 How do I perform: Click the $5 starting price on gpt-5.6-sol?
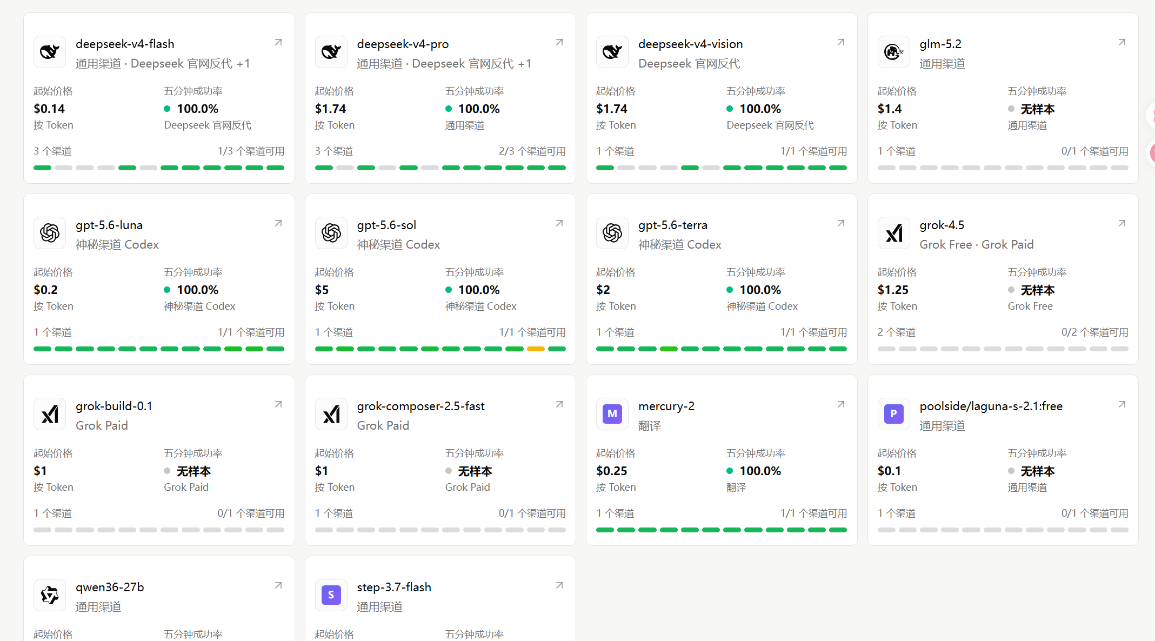tap(322, 290)
